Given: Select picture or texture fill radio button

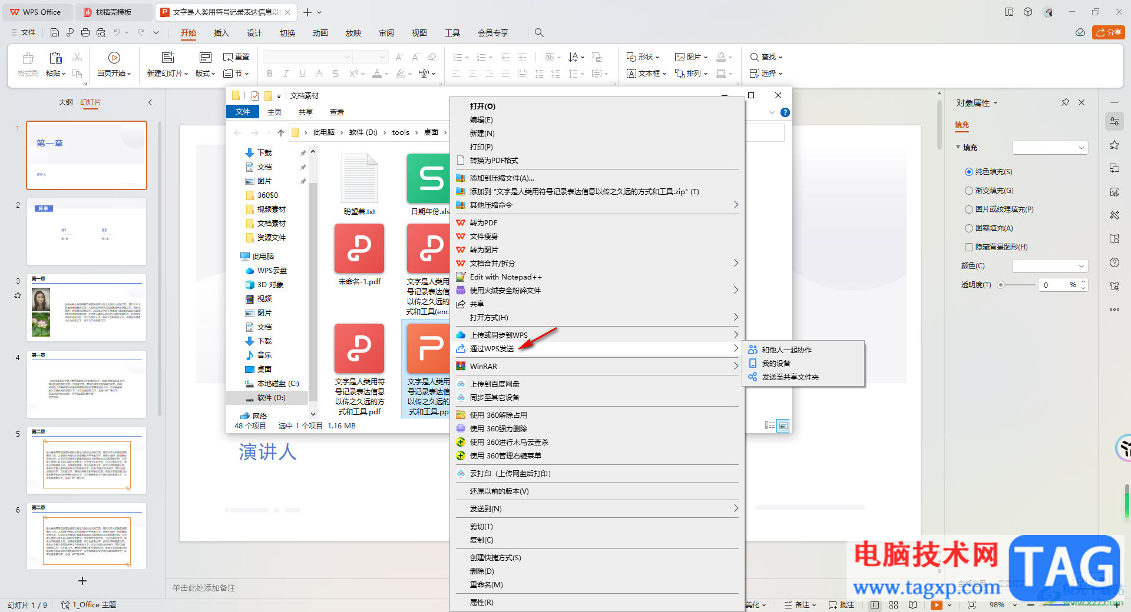Looking at the screenshot, I should click(x=969, y=209).
